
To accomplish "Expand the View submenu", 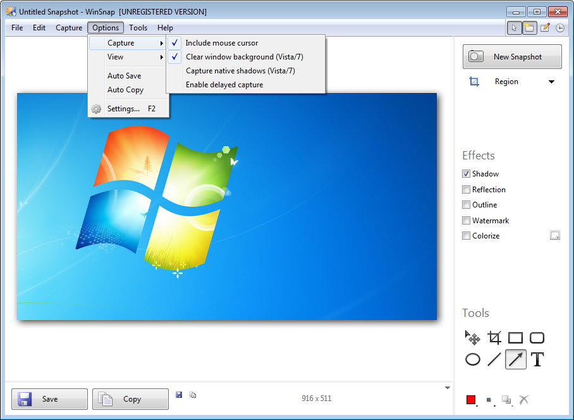I will [x=128, y=57].
